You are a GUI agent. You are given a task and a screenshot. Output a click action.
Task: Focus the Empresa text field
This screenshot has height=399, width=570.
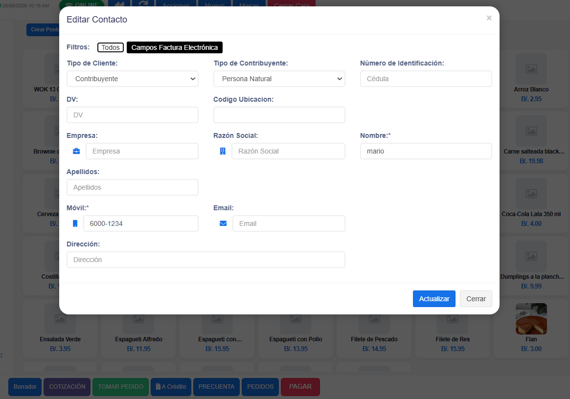tap(142, 151)
